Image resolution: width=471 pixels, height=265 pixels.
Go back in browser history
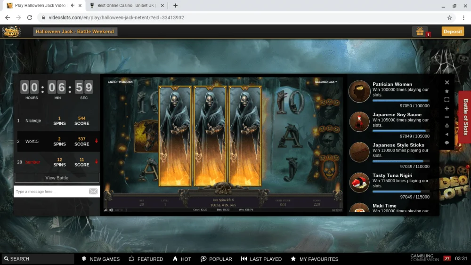[8, 18]
